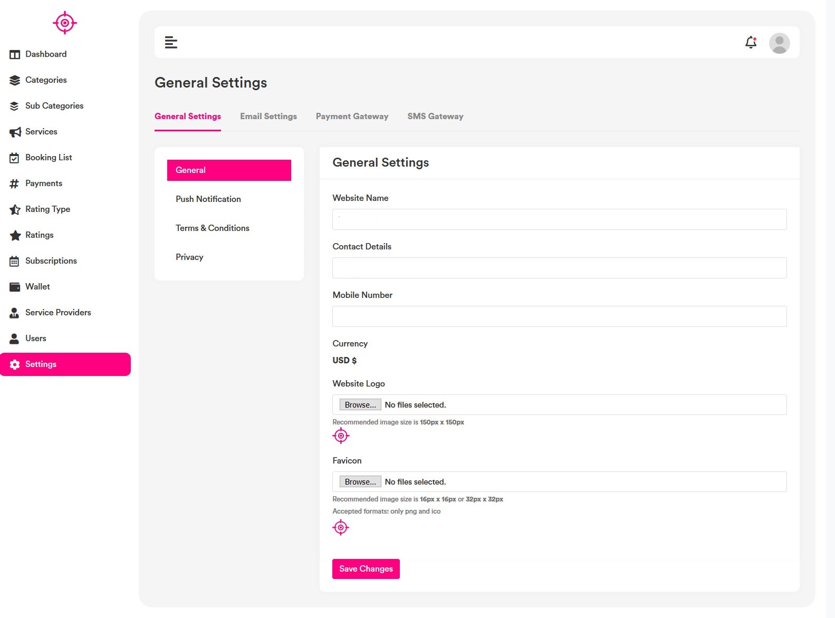835x618 pixels.
Task: Switch to the Payment Gateway tab
Action: point(352,117)
